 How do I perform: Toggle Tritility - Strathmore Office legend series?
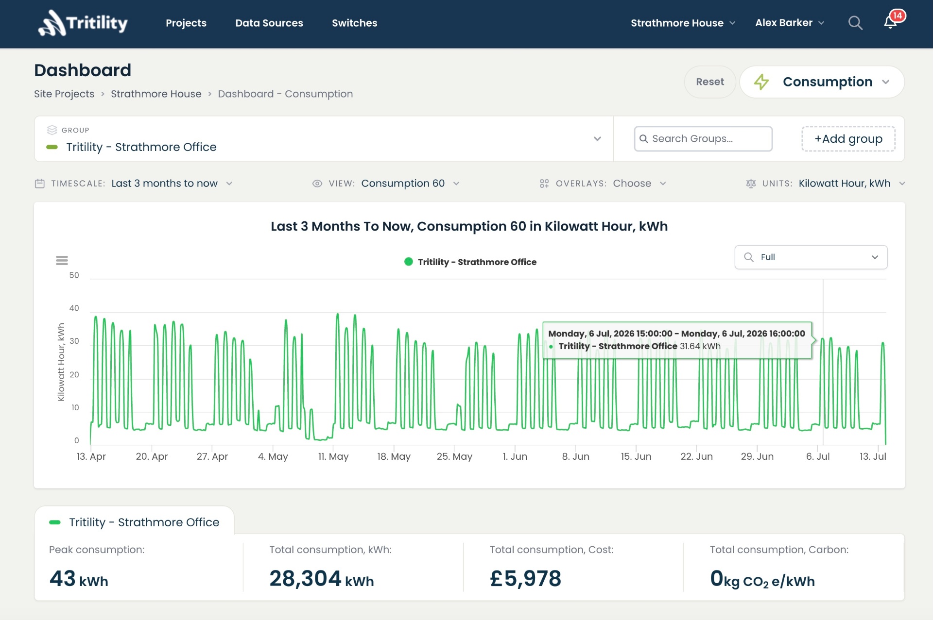click(x=470, y=262)
